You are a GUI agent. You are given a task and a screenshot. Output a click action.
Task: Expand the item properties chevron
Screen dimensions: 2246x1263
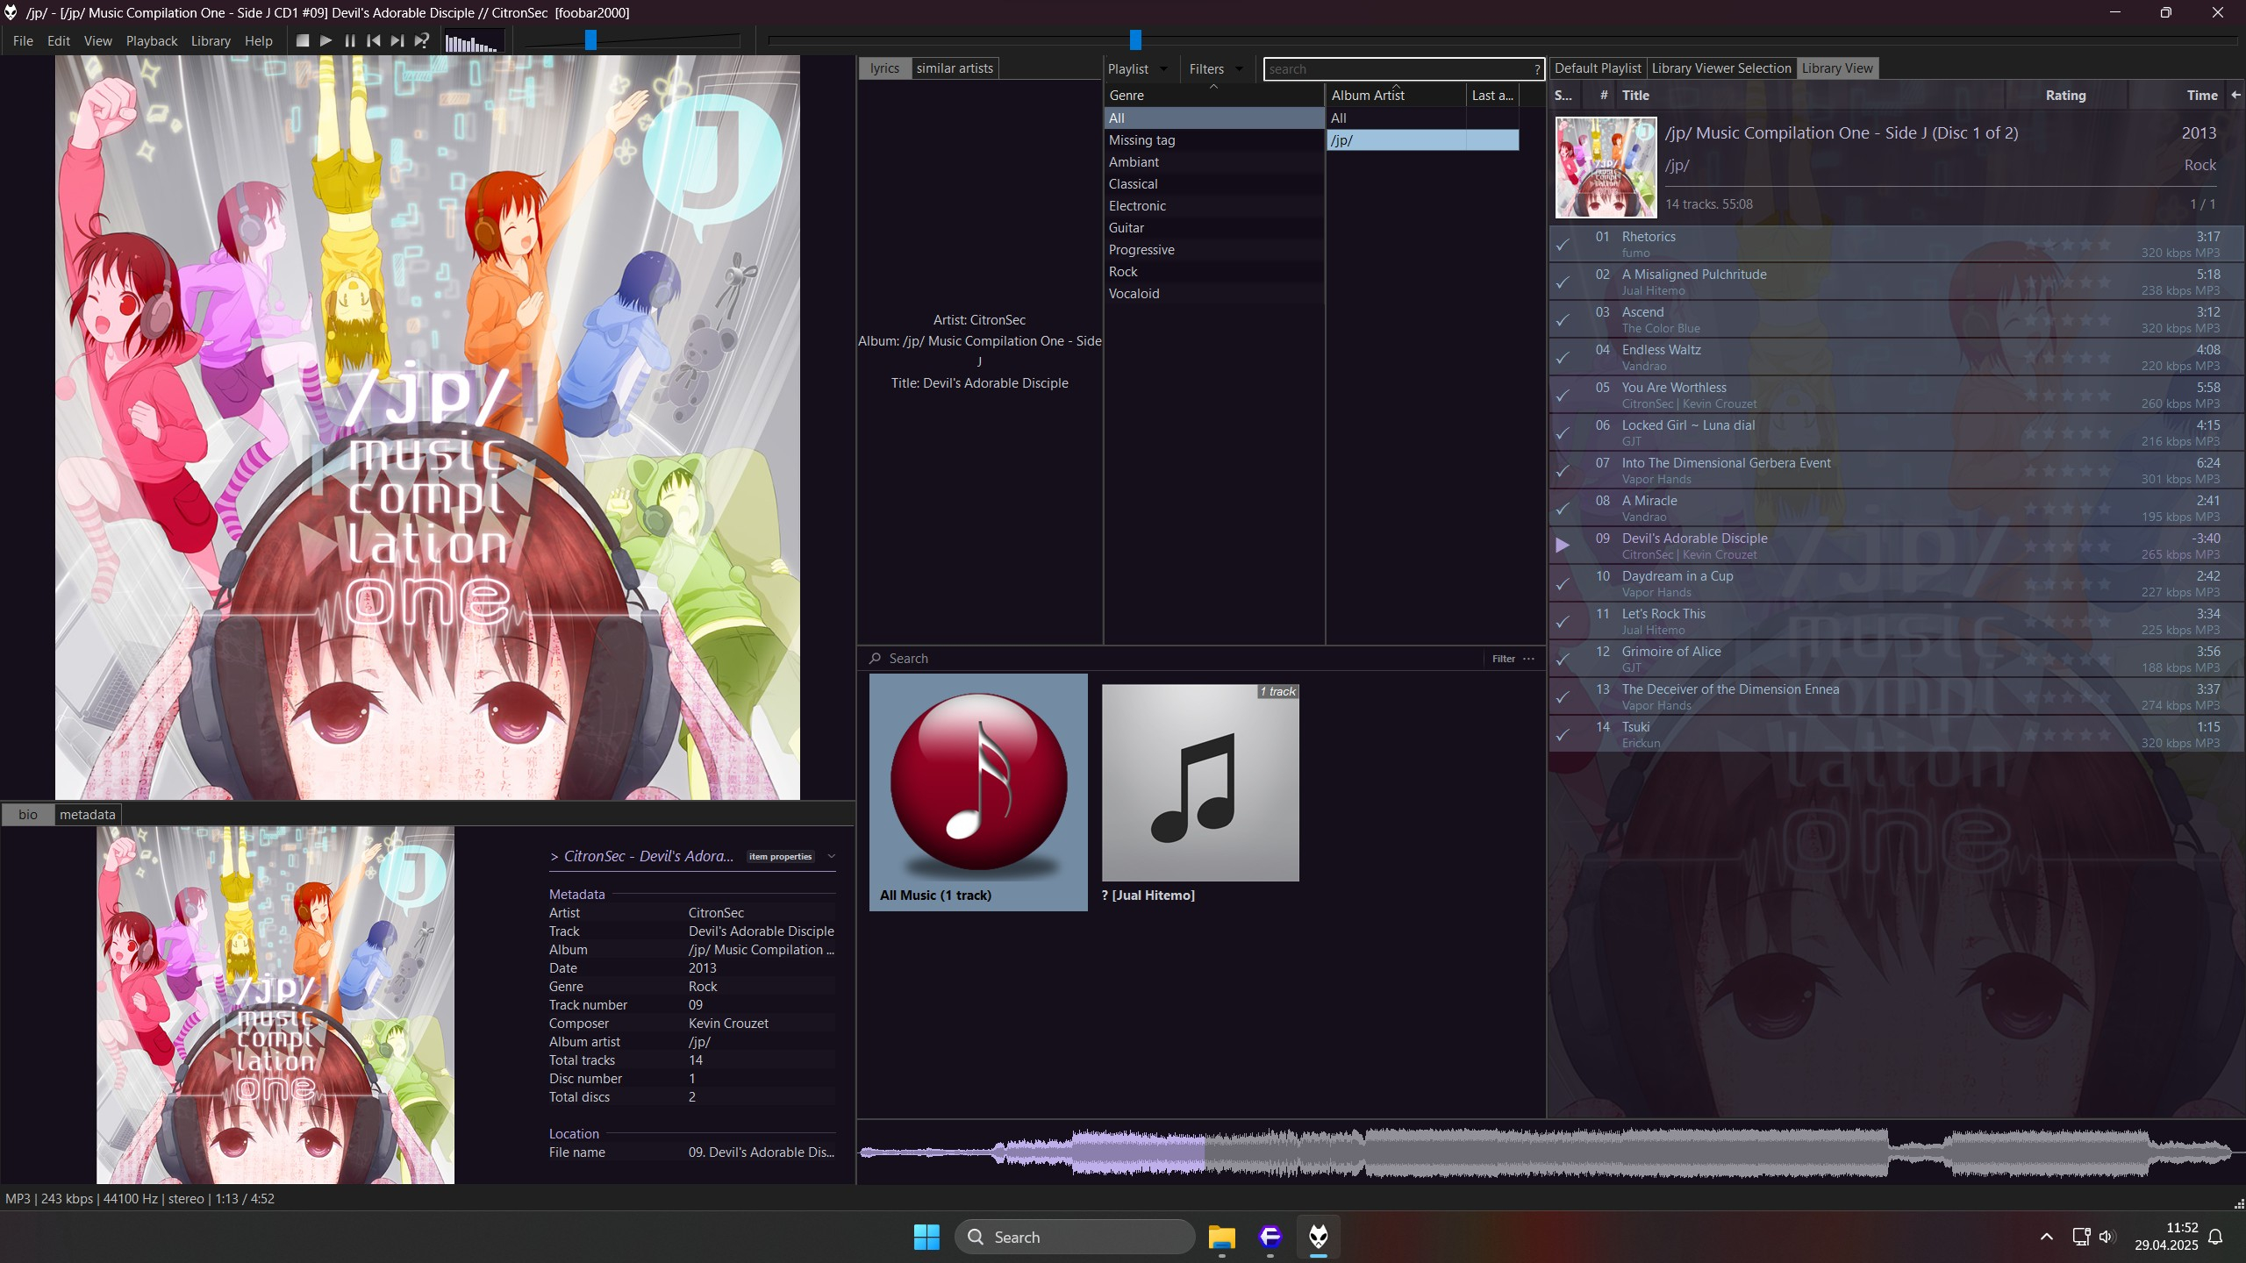[x=831, y=856]
